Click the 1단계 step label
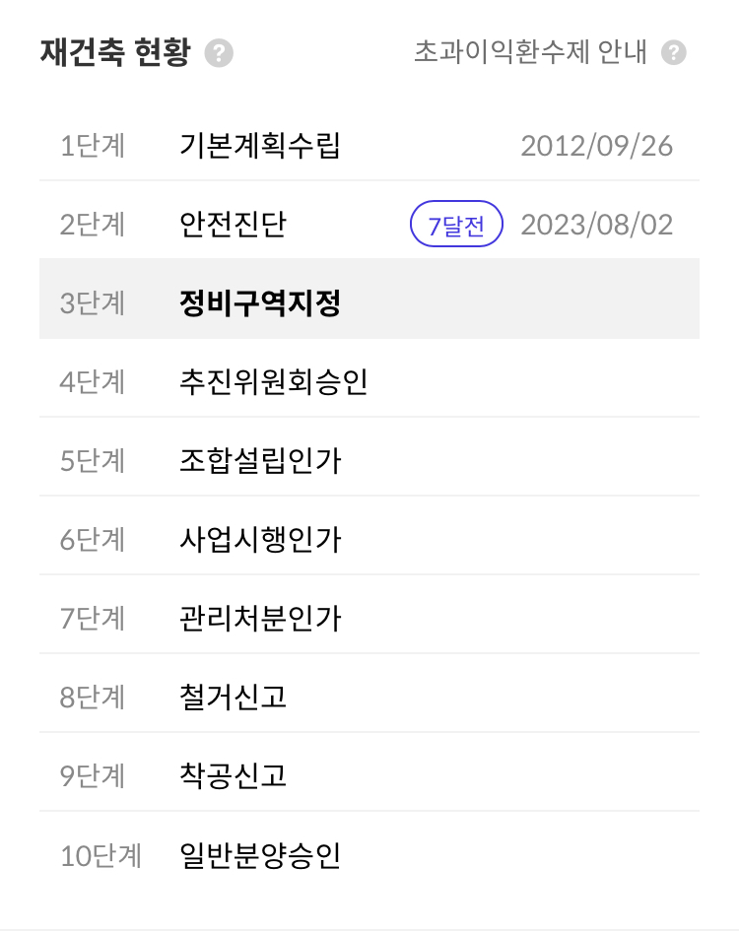The height and width of the screenshot is (932, 739). pos(93,146)
